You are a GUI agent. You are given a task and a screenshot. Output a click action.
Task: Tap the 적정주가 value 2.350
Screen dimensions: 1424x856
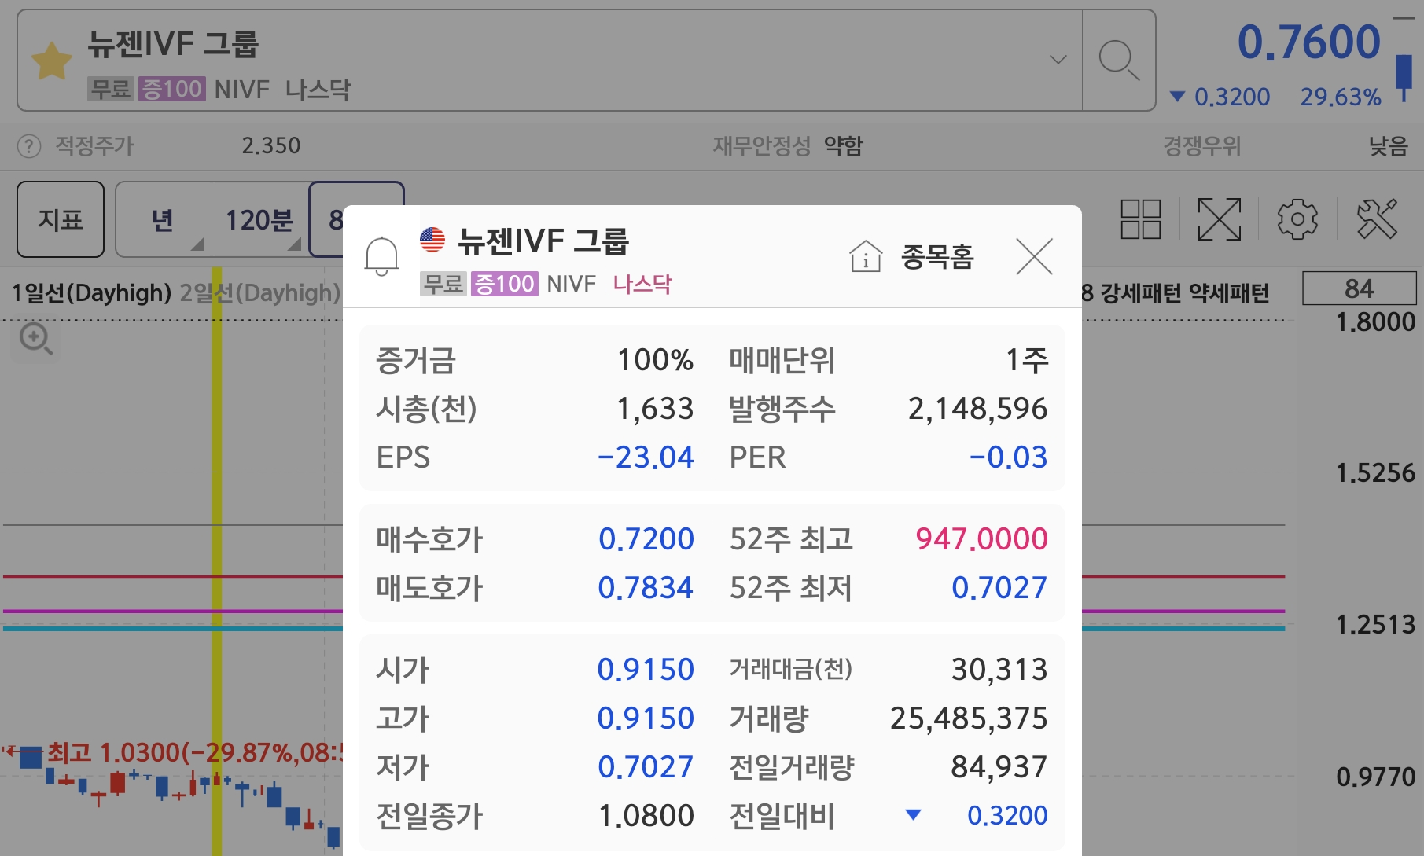click(x=270, y=146)
